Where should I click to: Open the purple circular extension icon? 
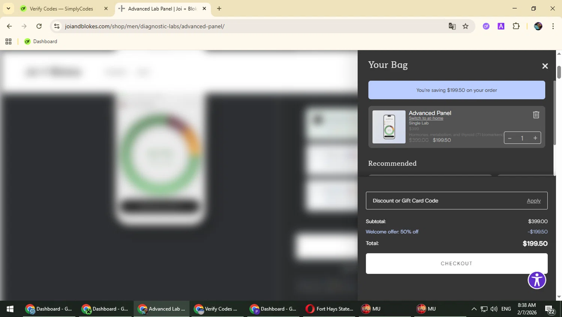486,26
